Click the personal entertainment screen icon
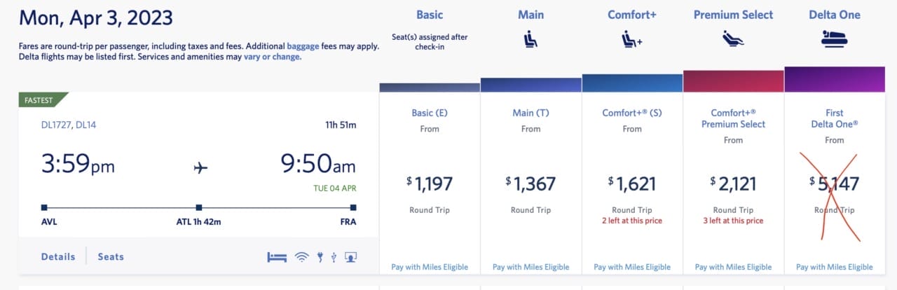This screenshot has height=290, width=897. click(x=351, y=257)
